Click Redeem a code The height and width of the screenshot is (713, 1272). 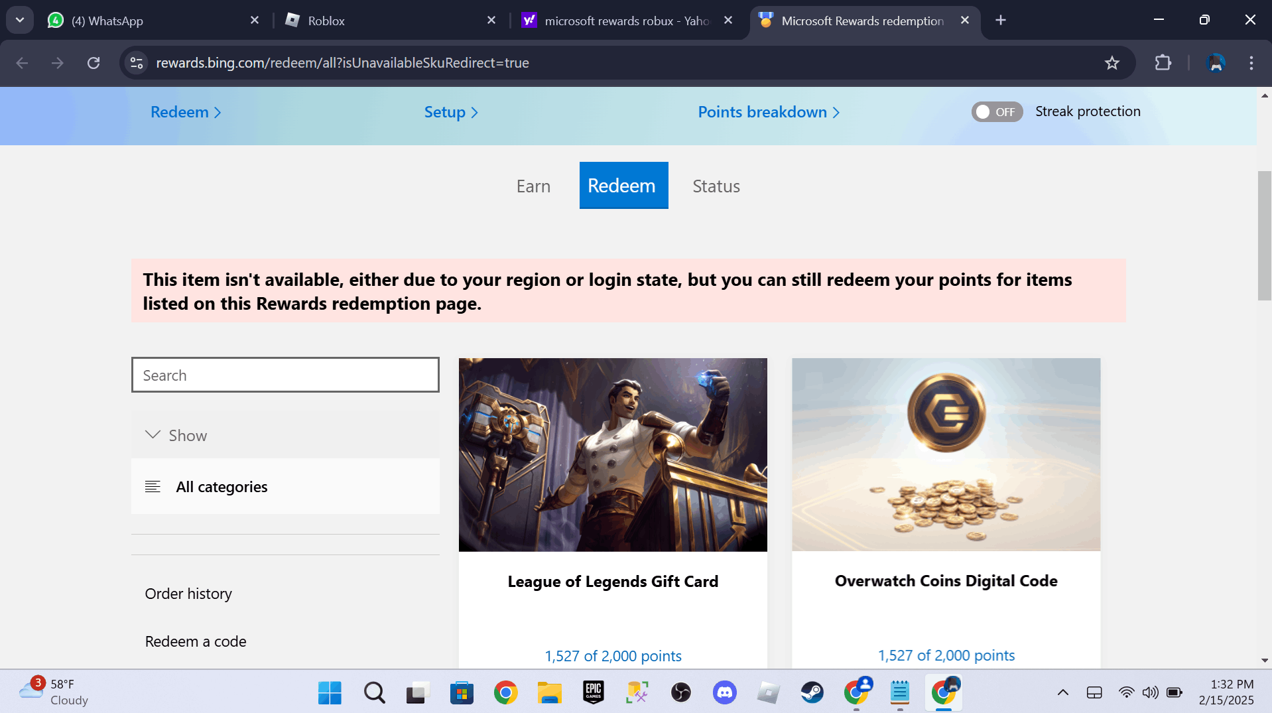[195, 641]
